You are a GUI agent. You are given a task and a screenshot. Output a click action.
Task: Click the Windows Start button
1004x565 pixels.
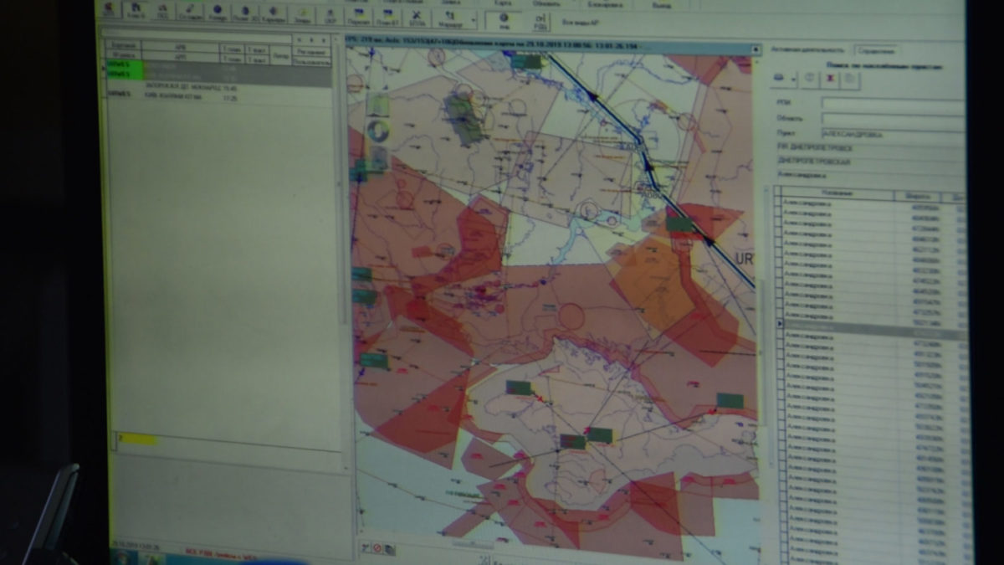tap(122, 557)
